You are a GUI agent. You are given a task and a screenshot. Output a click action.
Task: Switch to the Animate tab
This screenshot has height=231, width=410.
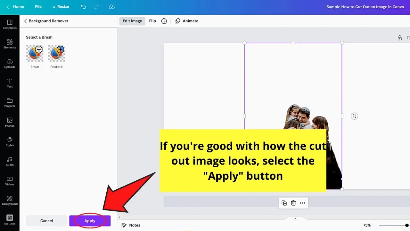point(187,21)
